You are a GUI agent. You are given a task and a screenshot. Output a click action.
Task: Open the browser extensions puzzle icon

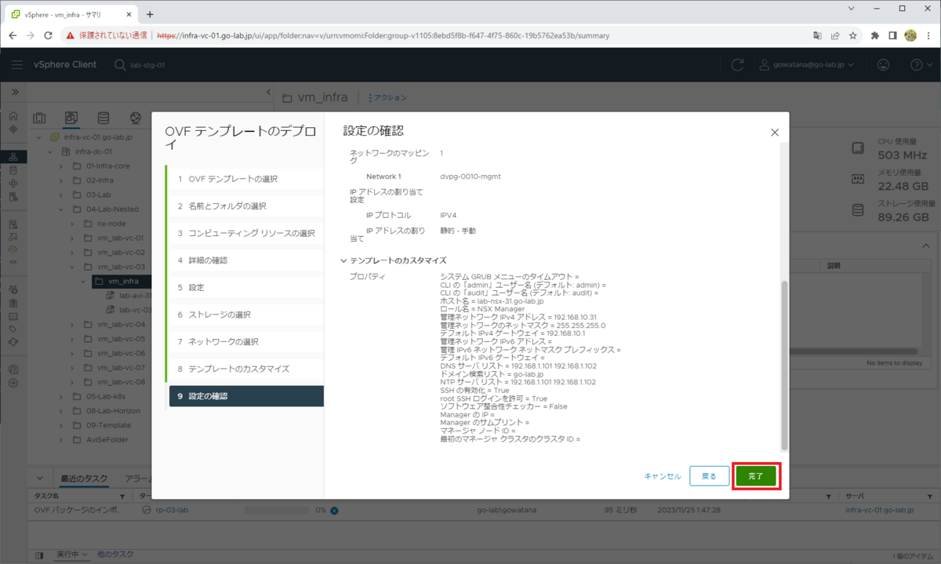875,35
